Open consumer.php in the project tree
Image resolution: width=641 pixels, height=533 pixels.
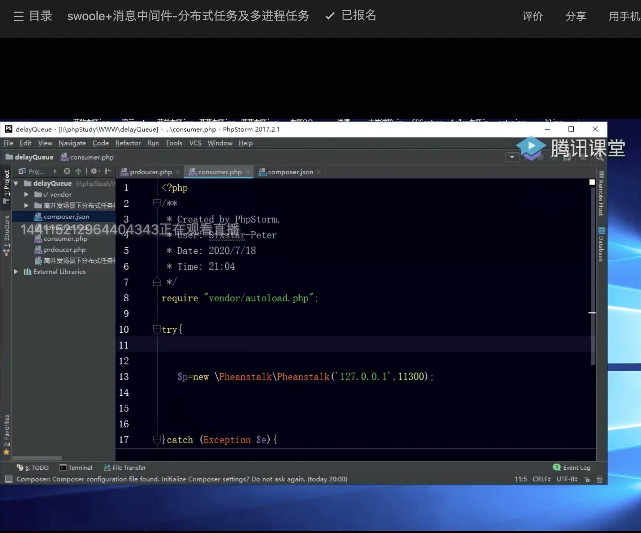tap(65, 239)
